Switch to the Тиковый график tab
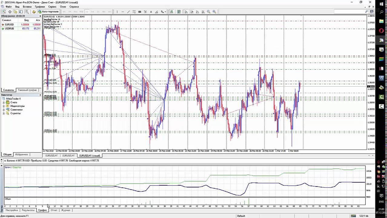 click(x=27, y=90)
